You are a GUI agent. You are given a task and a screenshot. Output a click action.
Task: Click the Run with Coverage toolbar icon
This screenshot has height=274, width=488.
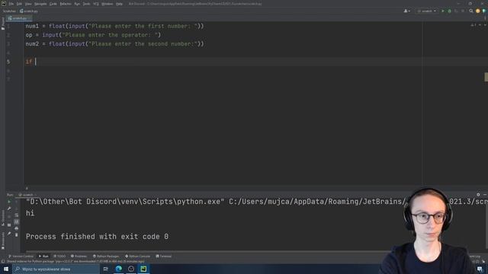pyautogui.click(x=456, y=11)
